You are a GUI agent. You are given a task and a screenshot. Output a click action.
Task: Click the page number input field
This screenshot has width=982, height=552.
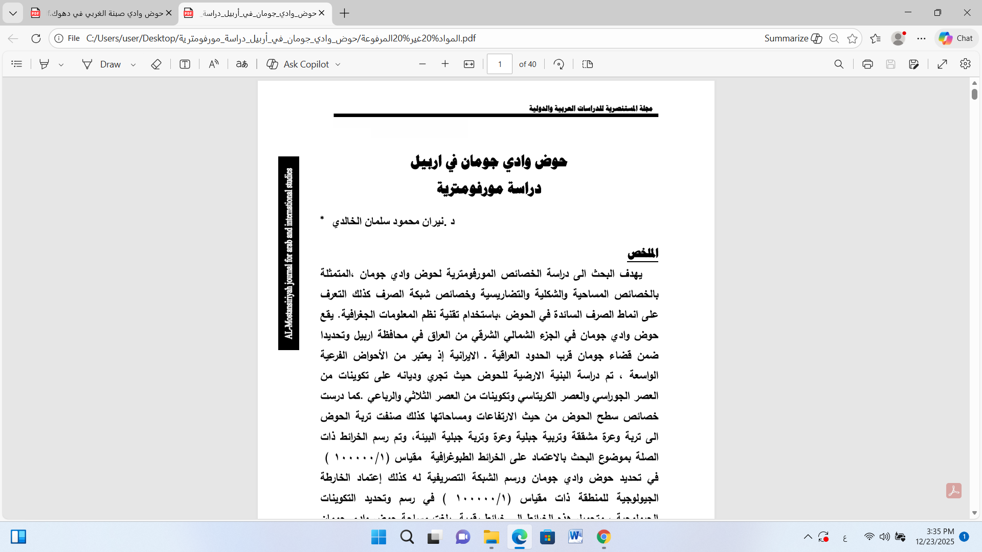[x=500, y=64]
